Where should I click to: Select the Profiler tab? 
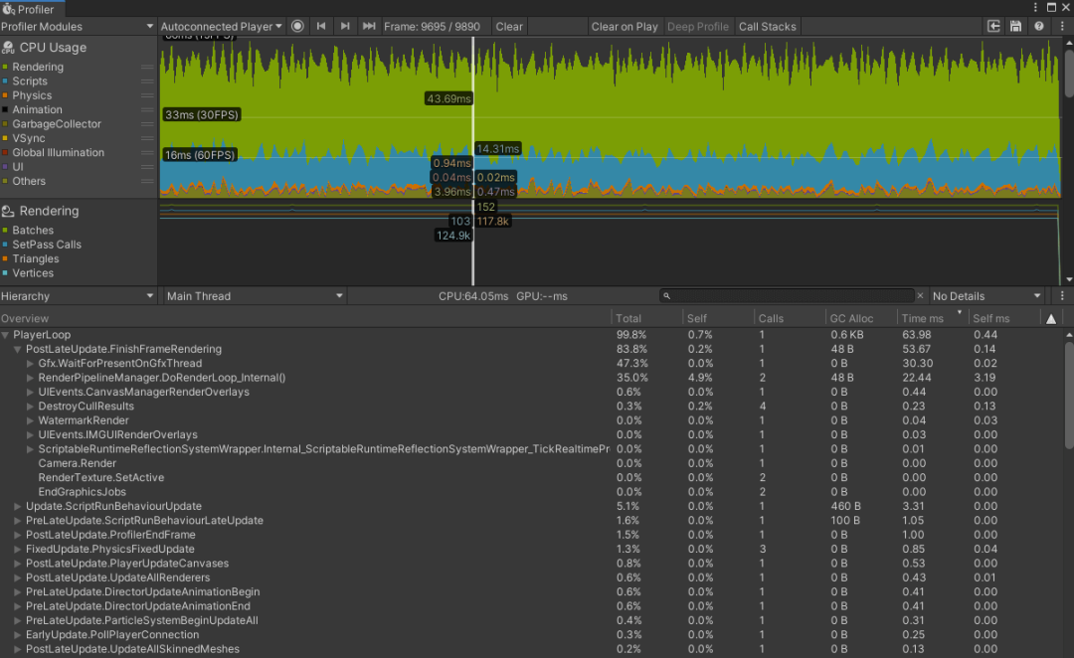point(32,9)
